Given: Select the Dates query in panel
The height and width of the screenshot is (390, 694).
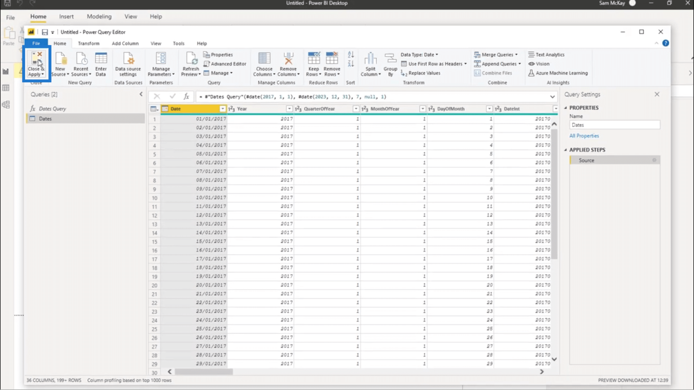Looking at the screenshot, I should pos(45,119).
